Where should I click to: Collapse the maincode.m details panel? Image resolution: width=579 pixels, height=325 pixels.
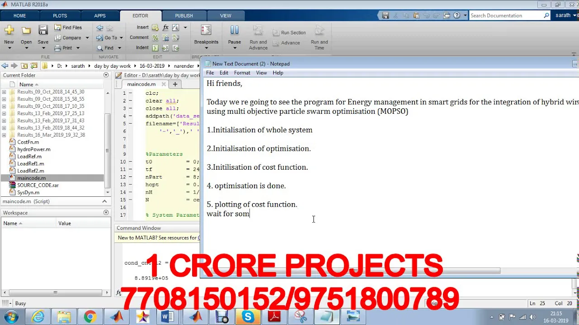tap(104, 201)
